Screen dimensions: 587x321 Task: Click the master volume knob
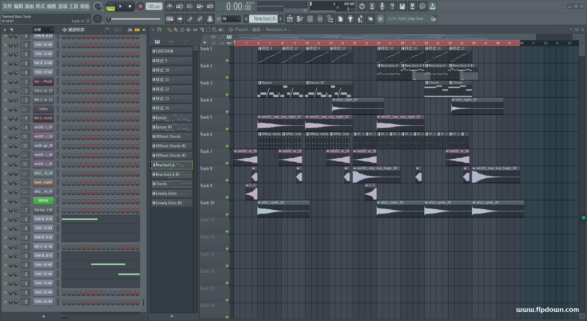pyautogui.click(x=98, y=6)
